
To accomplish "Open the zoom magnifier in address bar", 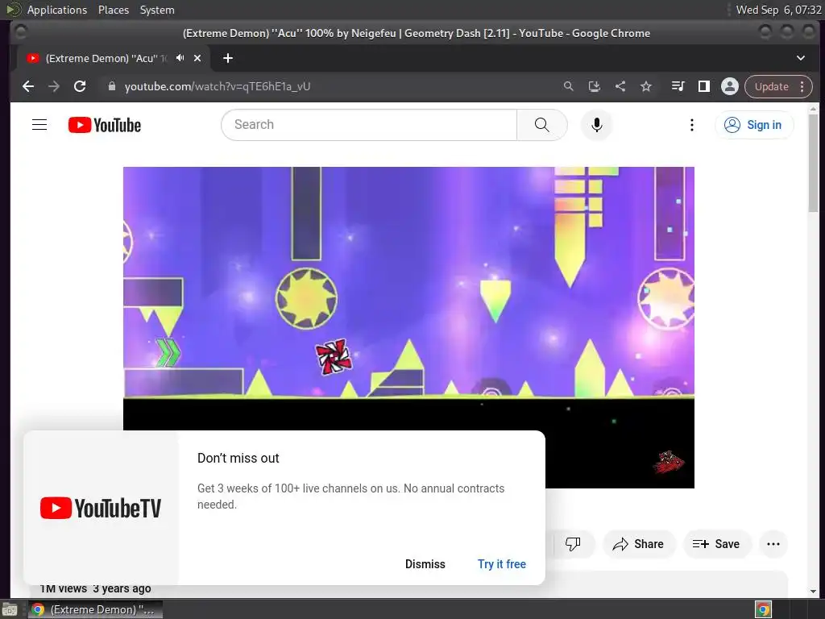I will tap(568, 86).
